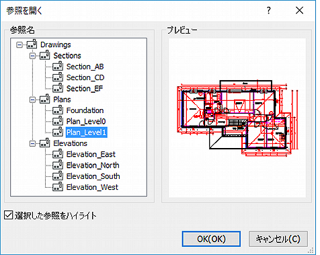Select the Plans tree label

tap(62, 100)
